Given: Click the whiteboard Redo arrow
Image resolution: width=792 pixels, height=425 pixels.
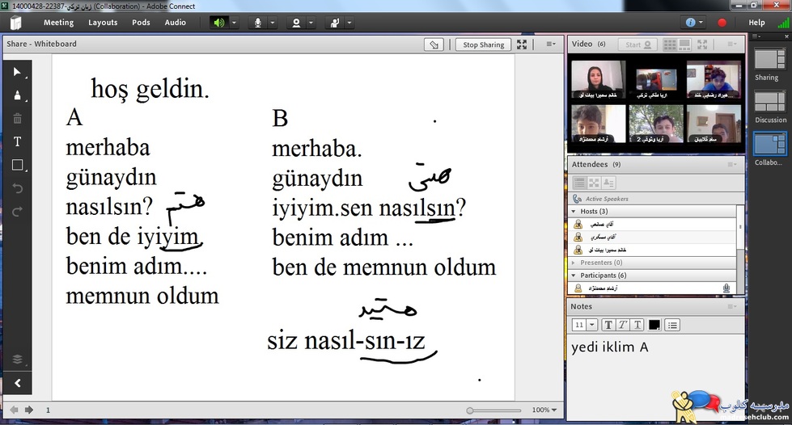Looking at the screenshot, I should coord(17,212).
